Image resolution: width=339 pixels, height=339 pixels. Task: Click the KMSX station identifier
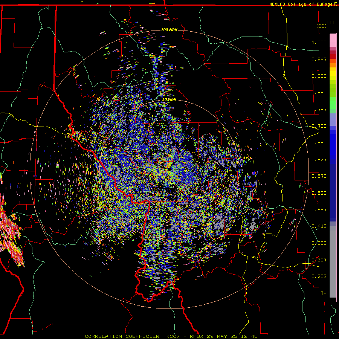pyautogui.click(x=197, y=336)
